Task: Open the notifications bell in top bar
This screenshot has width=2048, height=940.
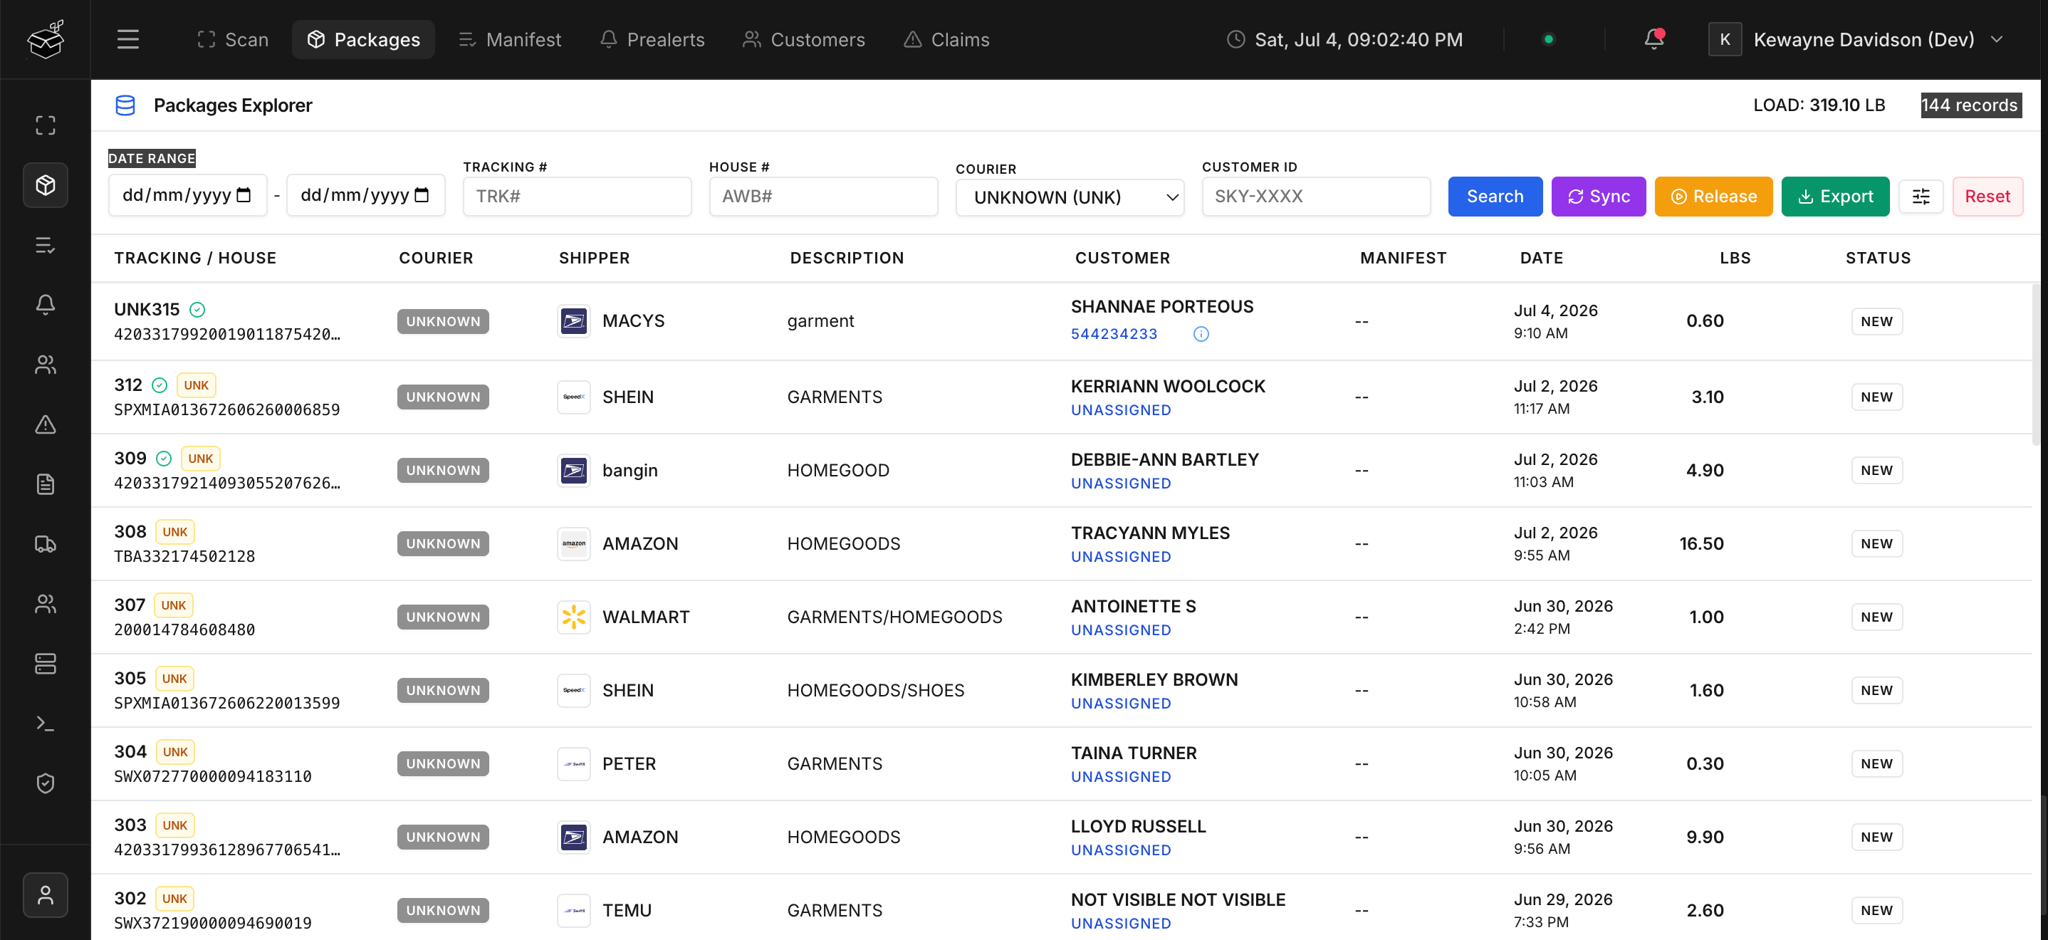Action: click(x=1653, y=39)
